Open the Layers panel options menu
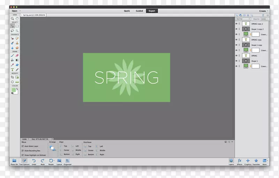This screenshot has width=279, height=178. point(267,15)
